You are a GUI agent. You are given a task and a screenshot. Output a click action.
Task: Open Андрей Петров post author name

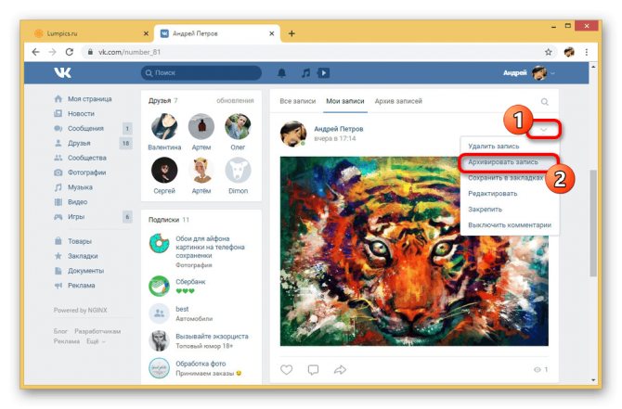tap(338, 129)
